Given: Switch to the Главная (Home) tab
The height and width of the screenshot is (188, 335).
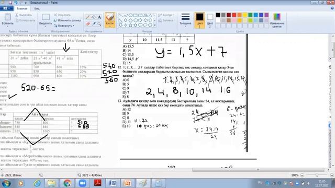Looking at the screenshot, I should (x=22, y=8).
